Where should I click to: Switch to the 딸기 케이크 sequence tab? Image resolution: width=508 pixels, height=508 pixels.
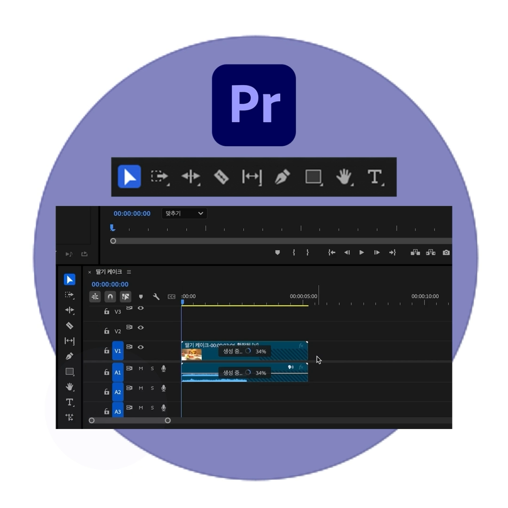[109, 272]
